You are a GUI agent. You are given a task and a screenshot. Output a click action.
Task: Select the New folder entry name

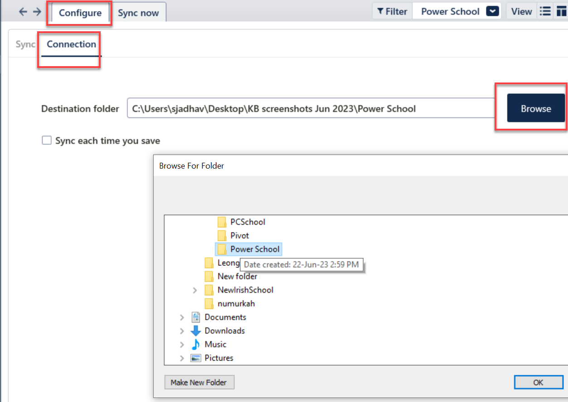(x=238, y=276)
